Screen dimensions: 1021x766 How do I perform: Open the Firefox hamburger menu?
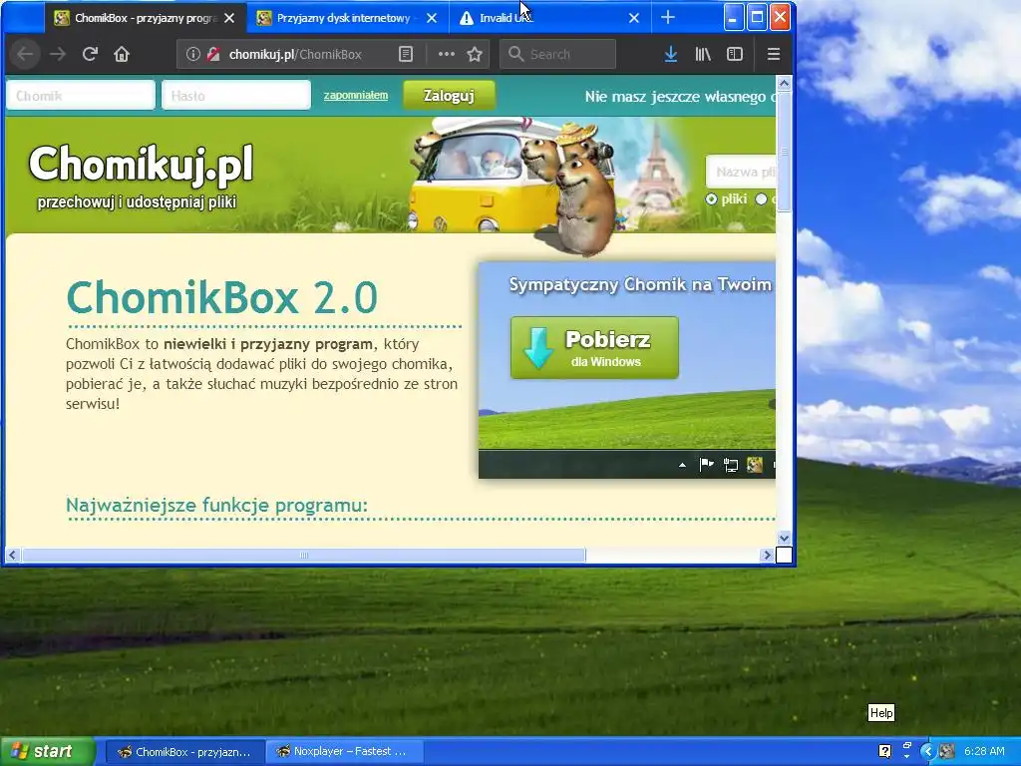pos(774,54)
